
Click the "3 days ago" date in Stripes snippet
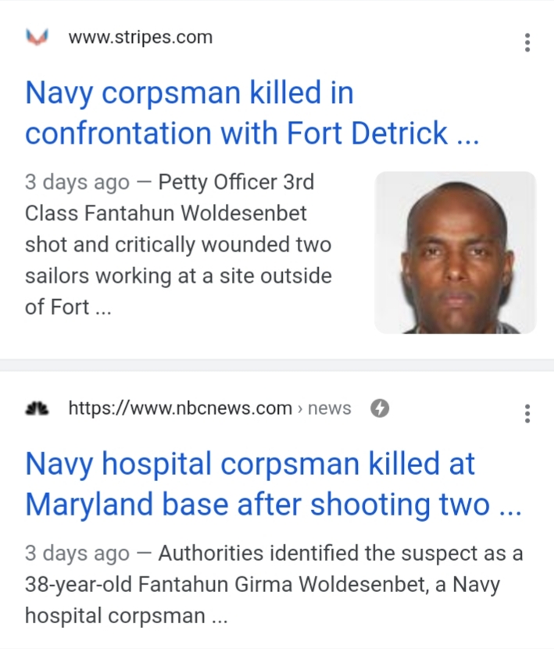click(x=77, y=183)
